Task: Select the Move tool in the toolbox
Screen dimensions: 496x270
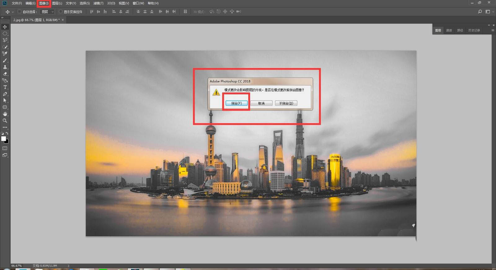Action: pyautogui.click(x=5, y=27)
